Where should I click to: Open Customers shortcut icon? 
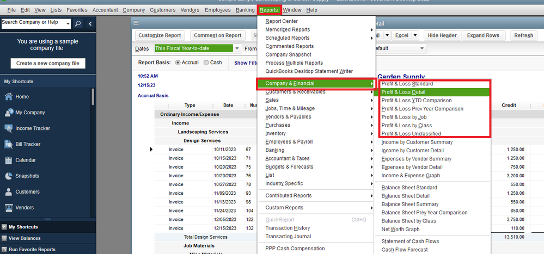[9, 191]
